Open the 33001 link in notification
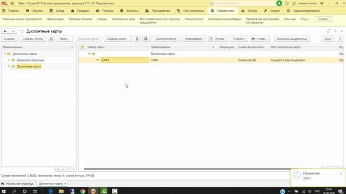 click(x=307, y=178)
